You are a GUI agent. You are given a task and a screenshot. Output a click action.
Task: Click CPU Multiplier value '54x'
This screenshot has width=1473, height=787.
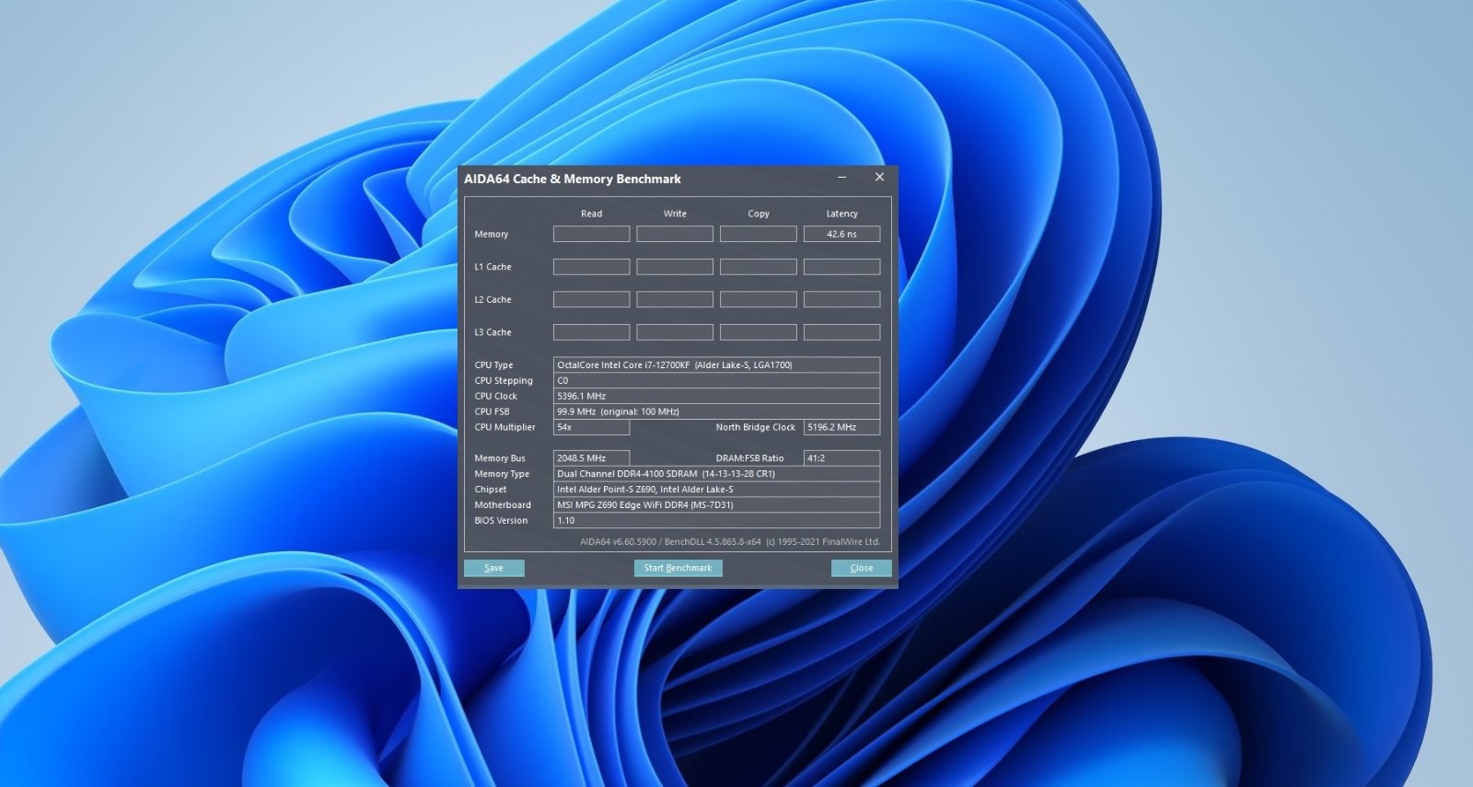click(591, 427)
